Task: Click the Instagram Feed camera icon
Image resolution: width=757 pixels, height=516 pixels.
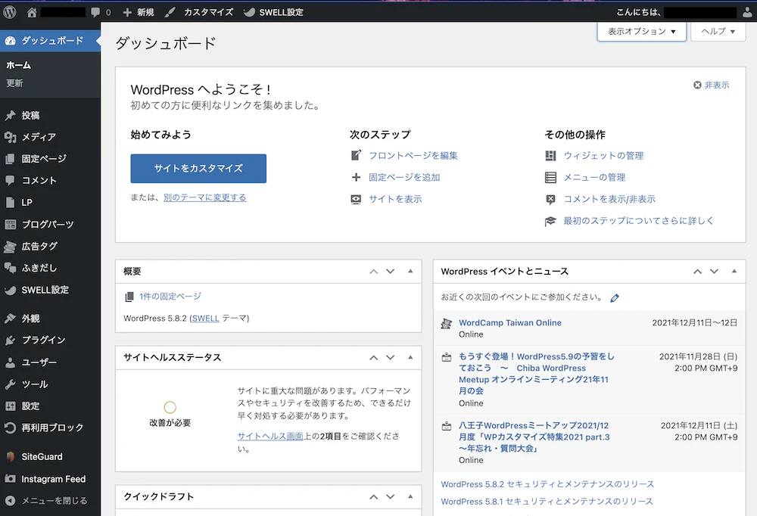Action: point(10,479)
